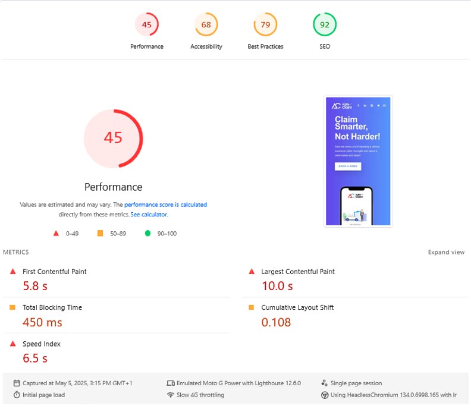Click the Single page session icon
This screenshot has height=409, width=471.
tap(325, 383)
